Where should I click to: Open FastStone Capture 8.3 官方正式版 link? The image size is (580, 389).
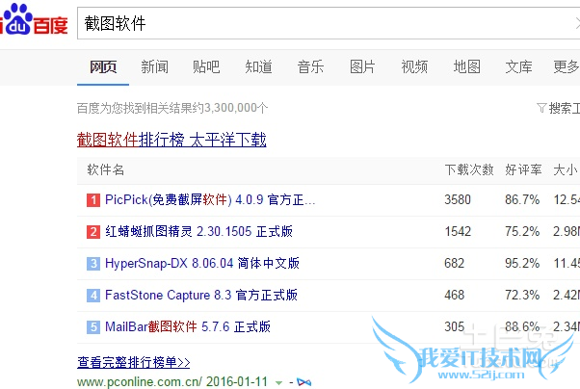coord(201,295)
